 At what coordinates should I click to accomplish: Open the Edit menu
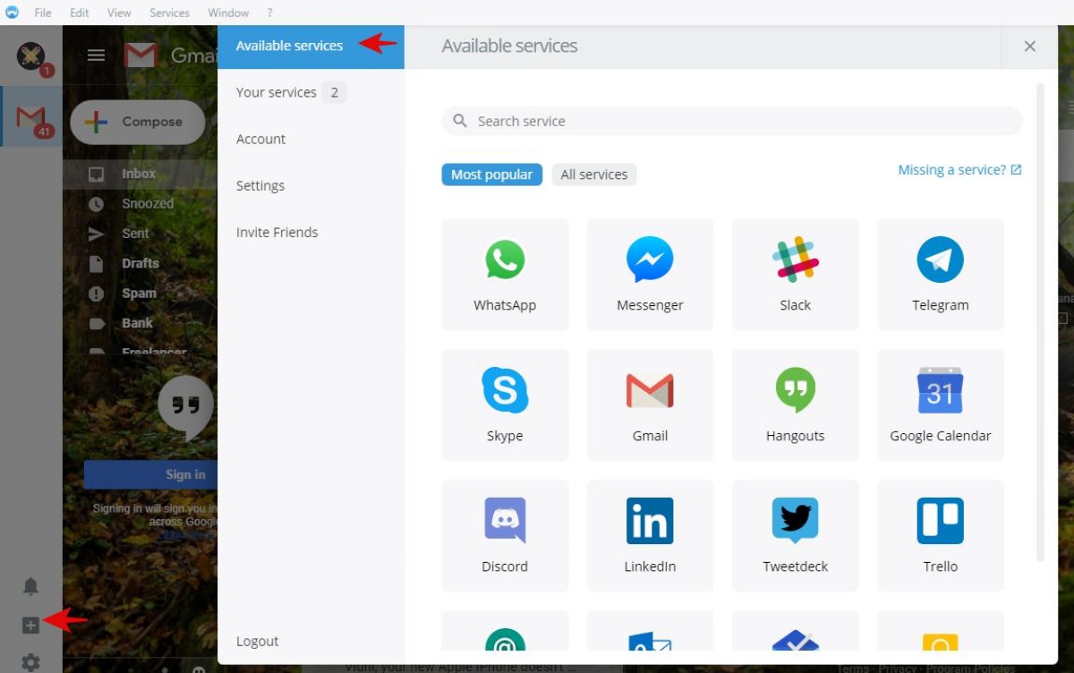click(80, 13)
